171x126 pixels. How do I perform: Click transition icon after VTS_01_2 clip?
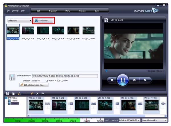pyautogui.click(x=47, y=104)
